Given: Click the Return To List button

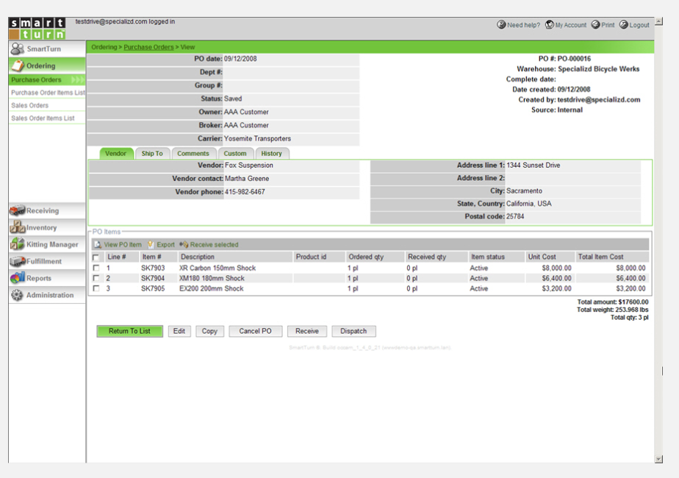Looking at the screenshot, I should 129,331.
